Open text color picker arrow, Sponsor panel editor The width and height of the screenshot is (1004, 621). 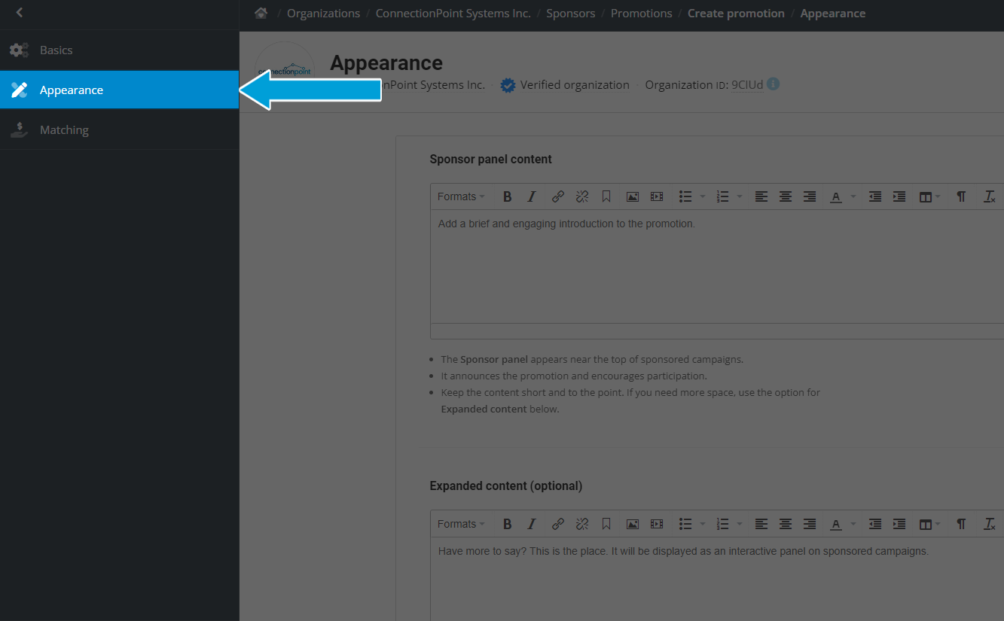click(853, 196)
